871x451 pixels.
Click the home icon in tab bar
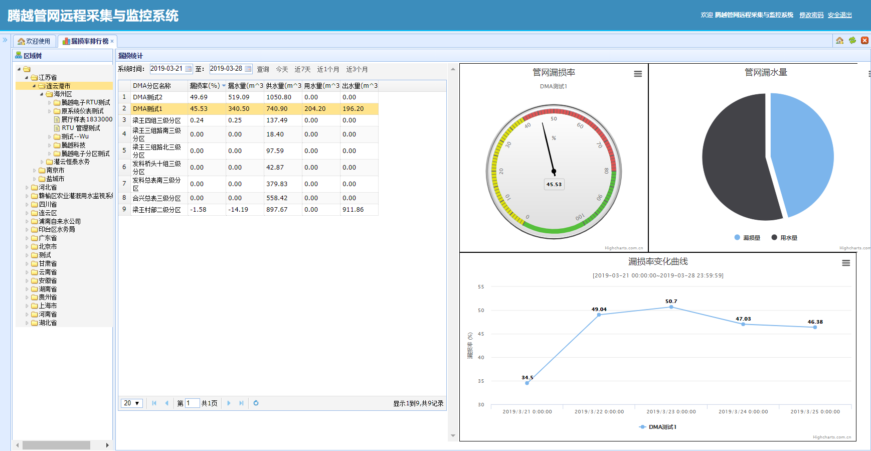click(x=840, y=41)
